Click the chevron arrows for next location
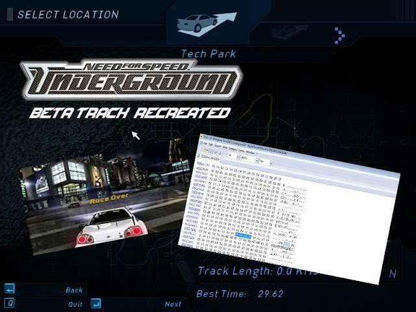 pos(340,35)
